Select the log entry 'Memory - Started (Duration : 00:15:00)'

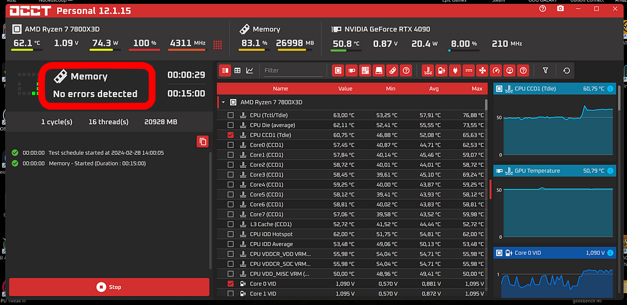[x=97, y=163]
